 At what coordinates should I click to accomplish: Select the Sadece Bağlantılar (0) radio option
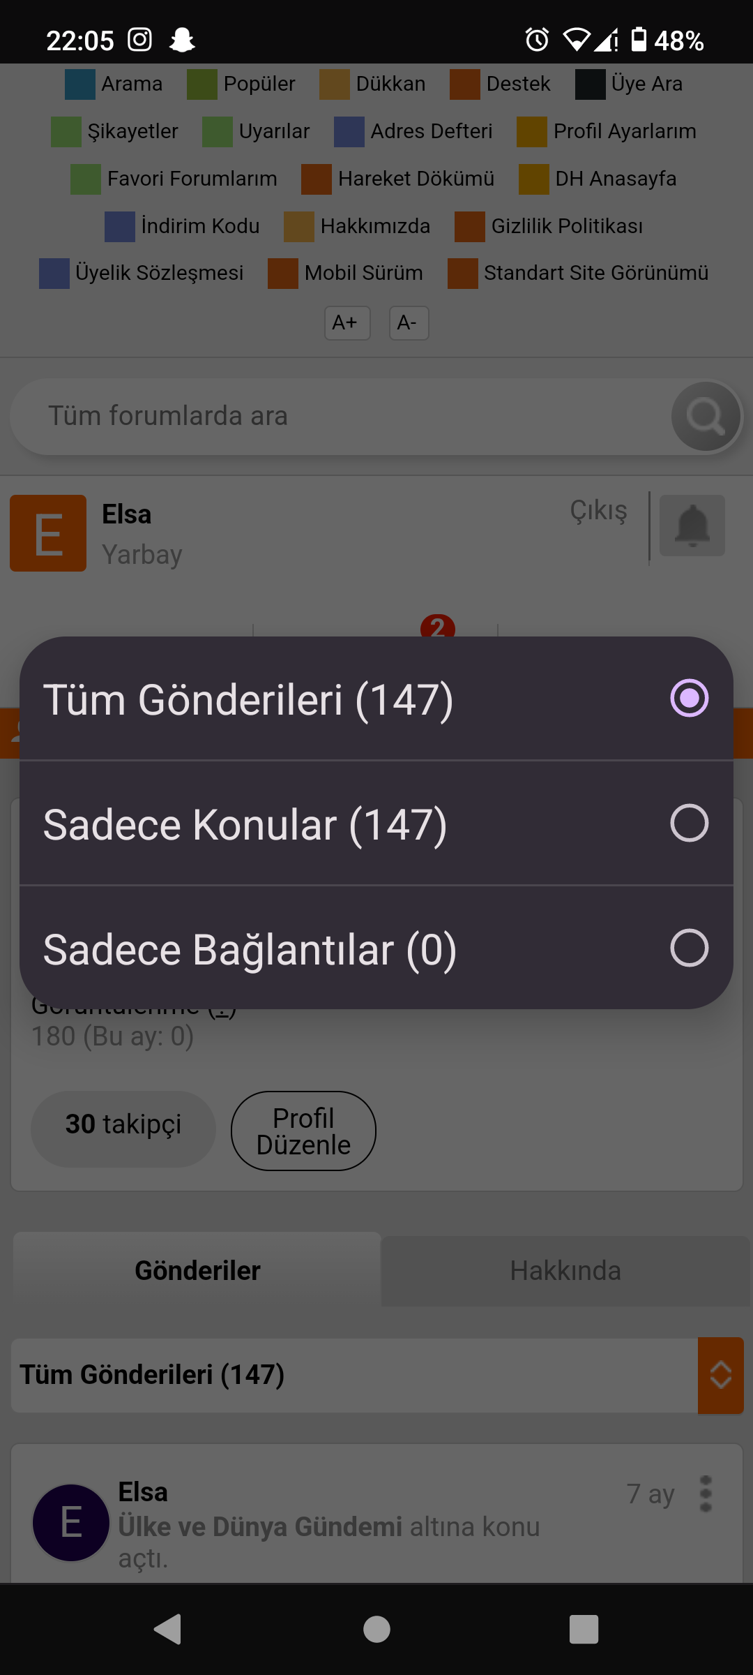(x=376, y=948)
